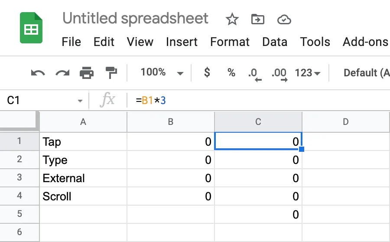This screenshot has height=242, width=390.
Task: Apply percent format
Action: tap(231, 73)
